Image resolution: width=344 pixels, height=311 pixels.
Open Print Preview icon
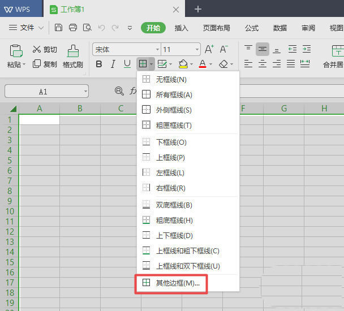click(87, 28)
